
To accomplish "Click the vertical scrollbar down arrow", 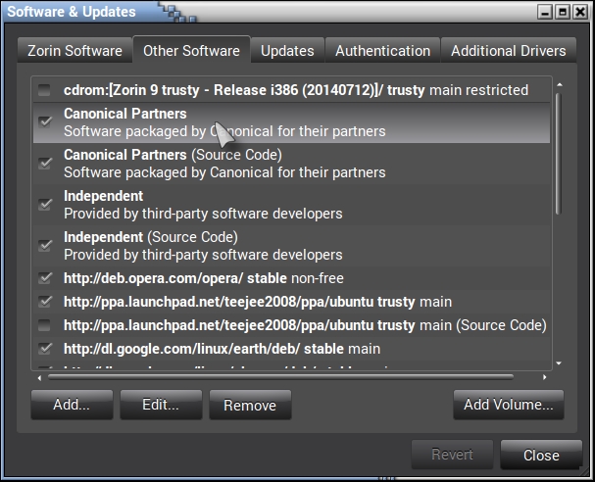I will tap(558, 362).
